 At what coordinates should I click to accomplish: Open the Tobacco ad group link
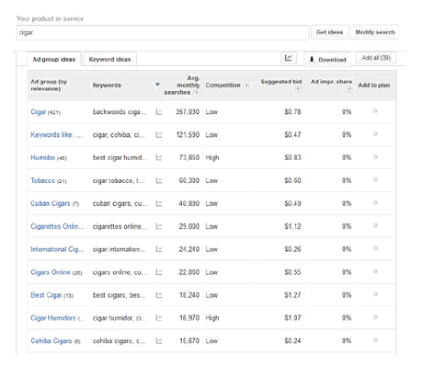point(43,180)
